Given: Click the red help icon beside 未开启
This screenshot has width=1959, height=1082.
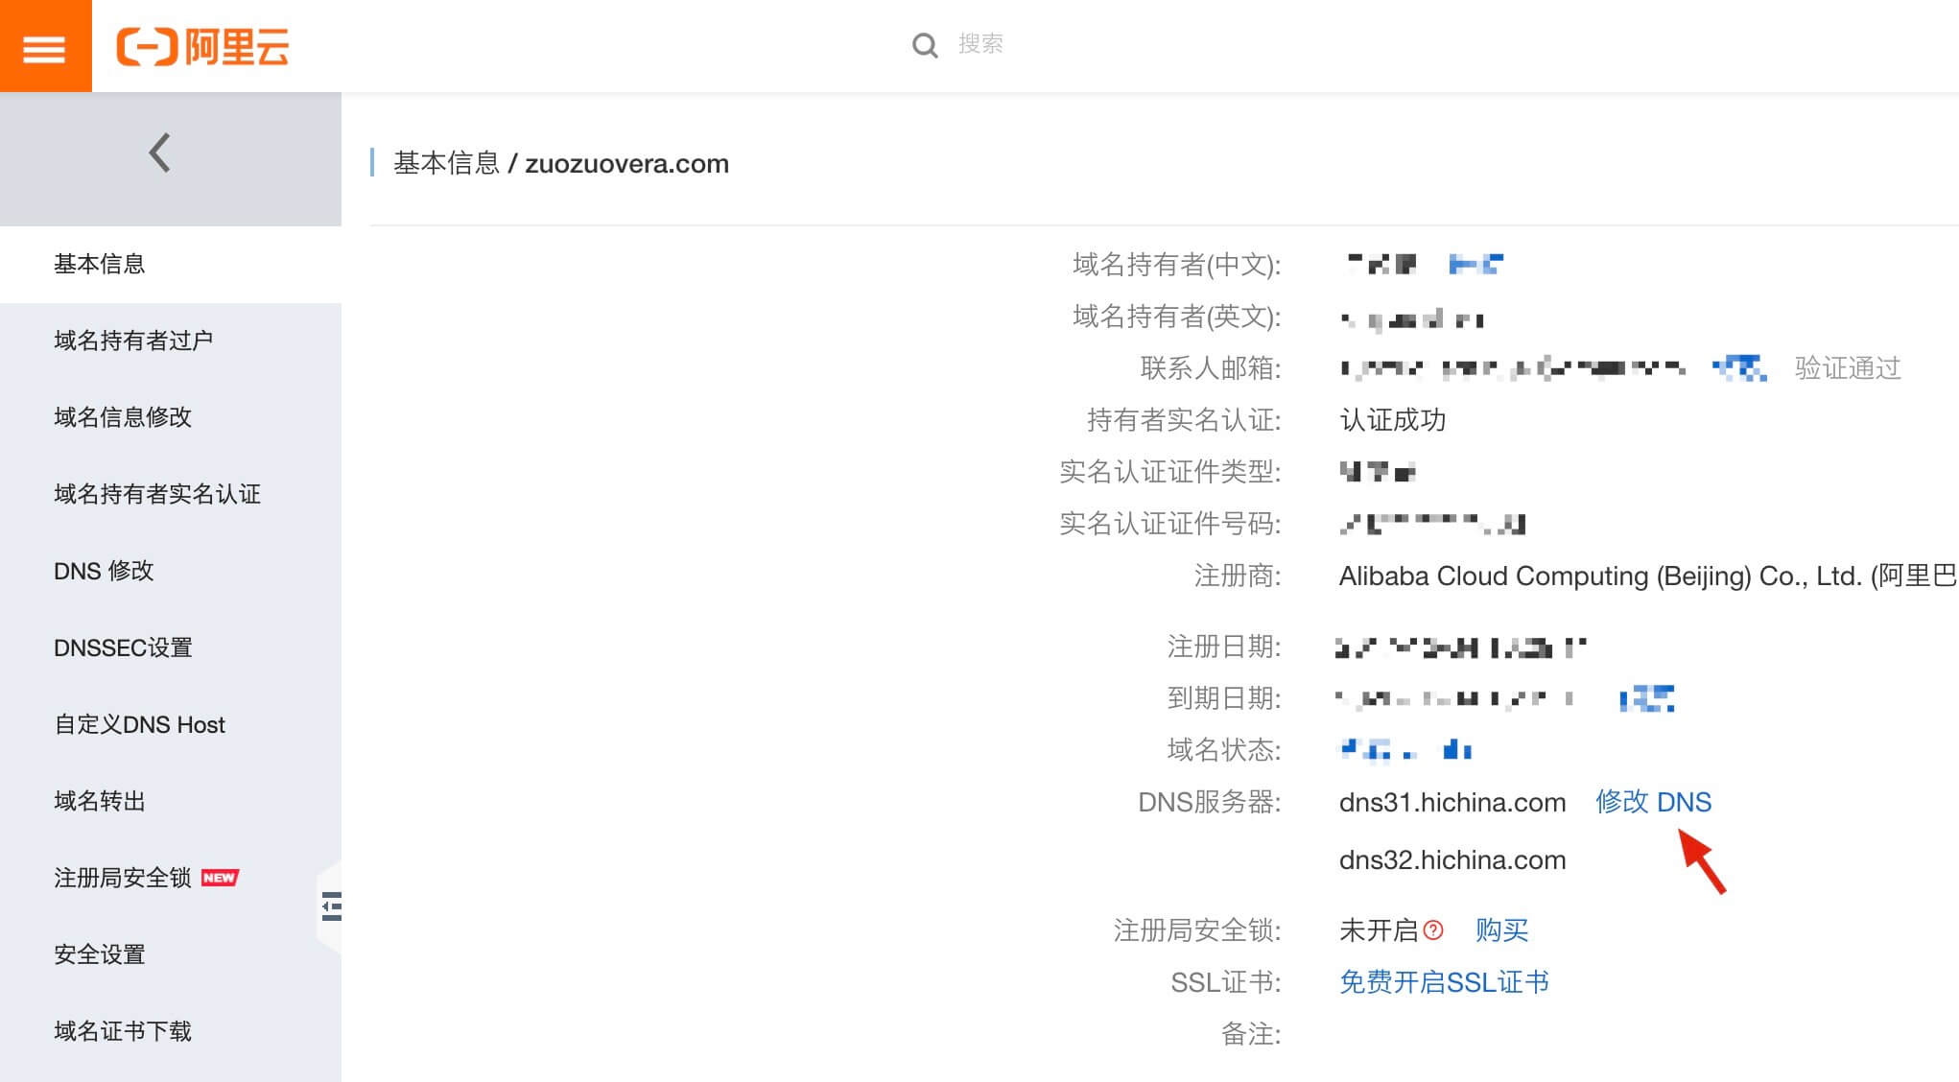Looking at the screenshot, I should 1433,930.
